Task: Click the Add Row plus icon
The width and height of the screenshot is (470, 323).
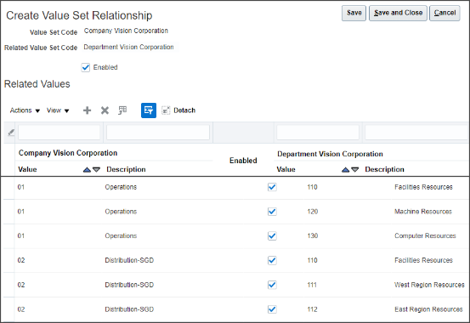Action: (x=87, y=110)
